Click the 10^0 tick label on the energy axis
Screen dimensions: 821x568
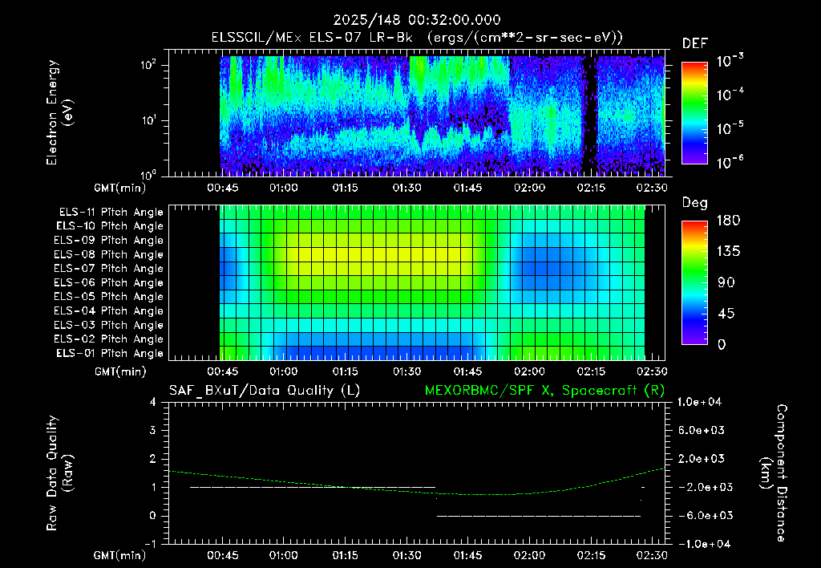(148, 174)
